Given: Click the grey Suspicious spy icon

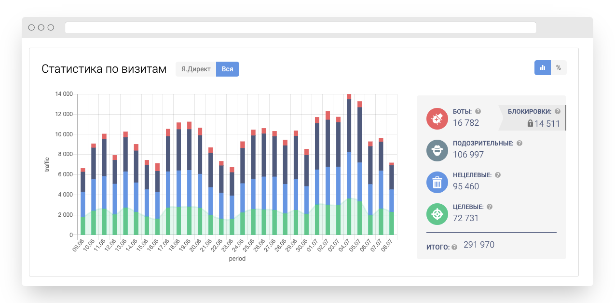Looking at the screenshot, I should 437,150.
